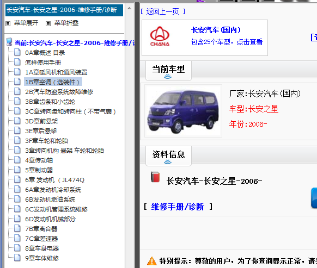317x268 pixels.
Task: Open 4章传动轴 chapter
Action: point(39,160)
